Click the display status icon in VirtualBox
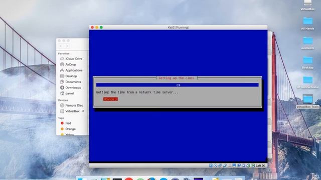The width and height of the screenshot is (321, 180). [x=234, y=165]
